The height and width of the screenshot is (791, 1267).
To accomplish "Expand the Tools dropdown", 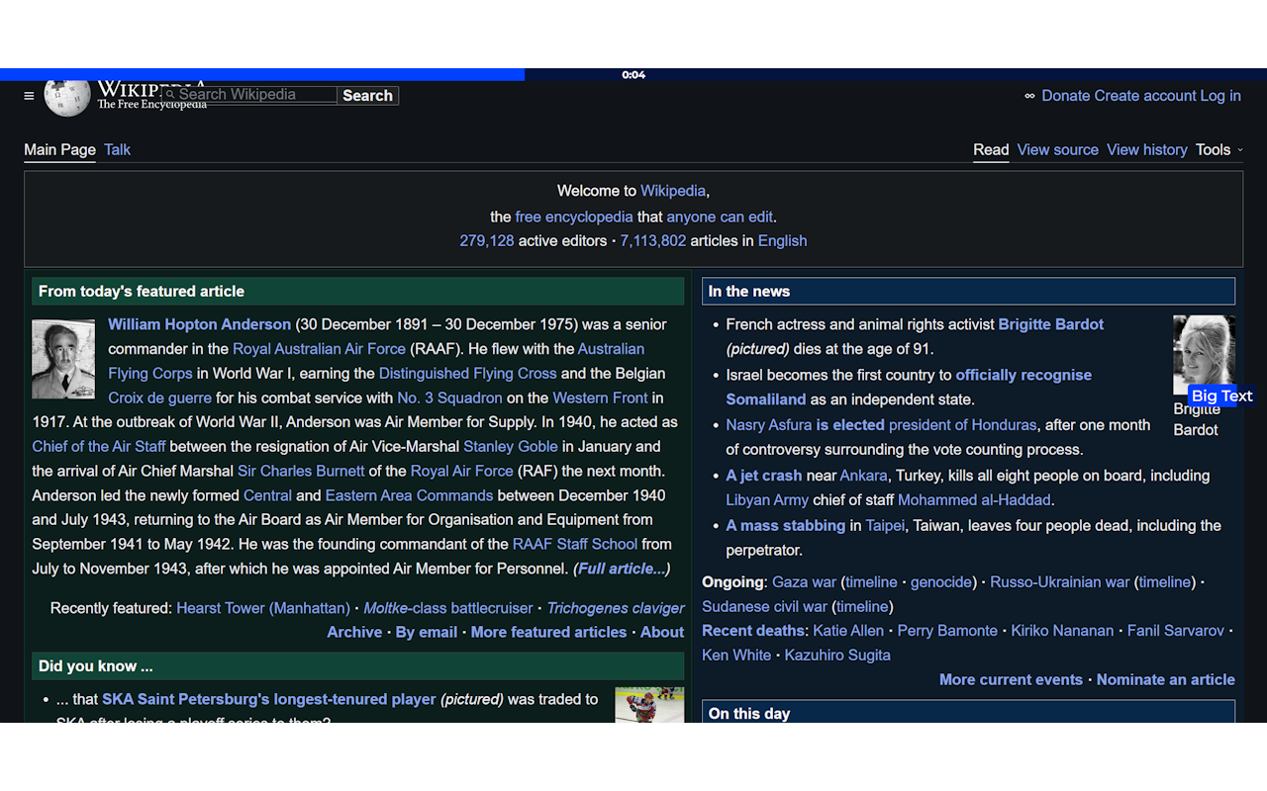I will point(1218,149).
